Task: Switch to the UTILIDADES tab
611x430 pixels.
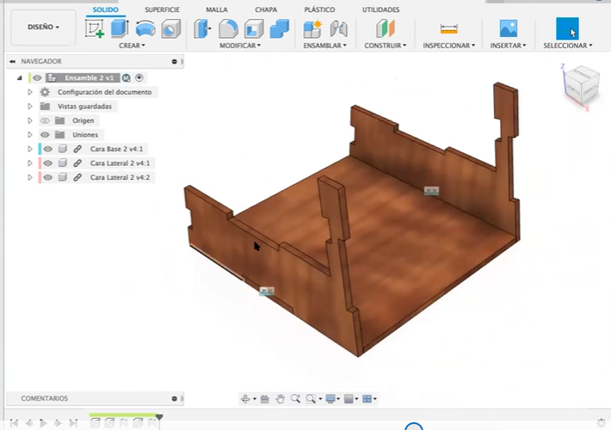Action: click(380, 9)
